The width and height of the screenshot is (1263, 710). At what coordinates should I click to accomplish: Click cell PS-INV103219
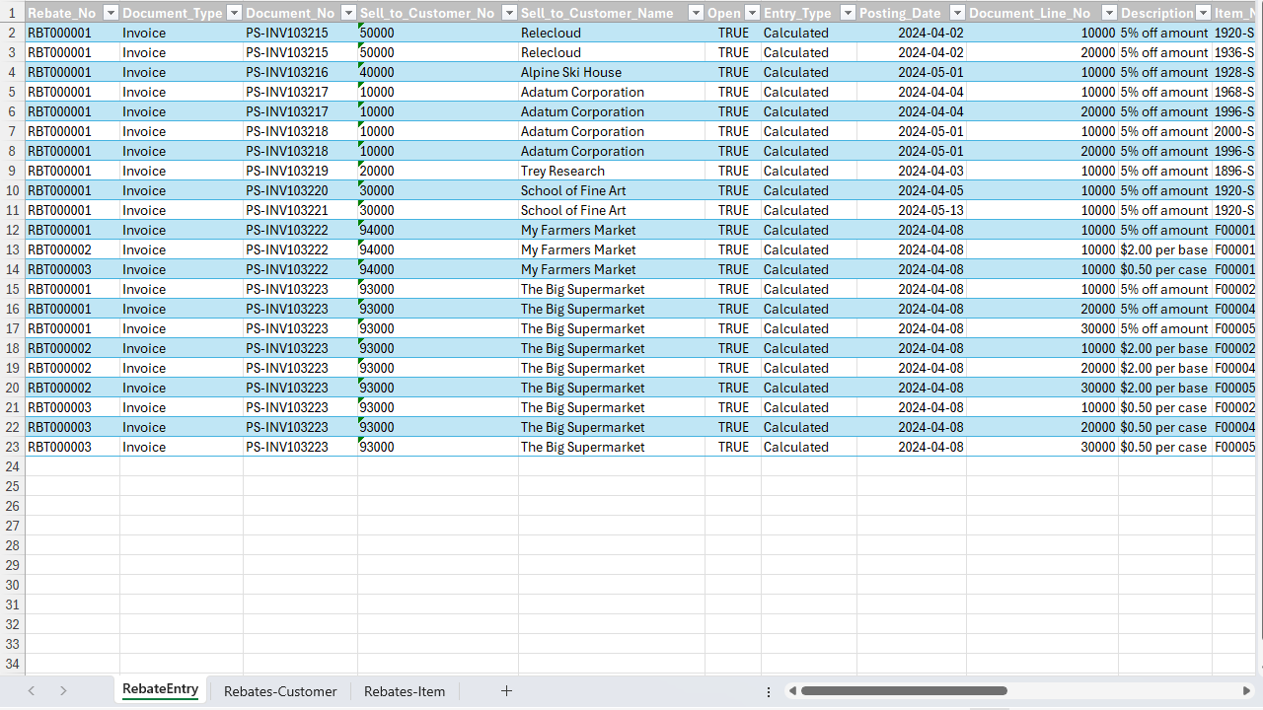pos(300,171)
